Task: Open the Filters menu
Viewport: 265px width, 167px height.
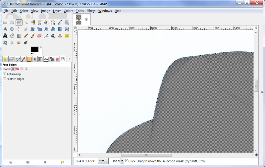Action: click(91, 11)
